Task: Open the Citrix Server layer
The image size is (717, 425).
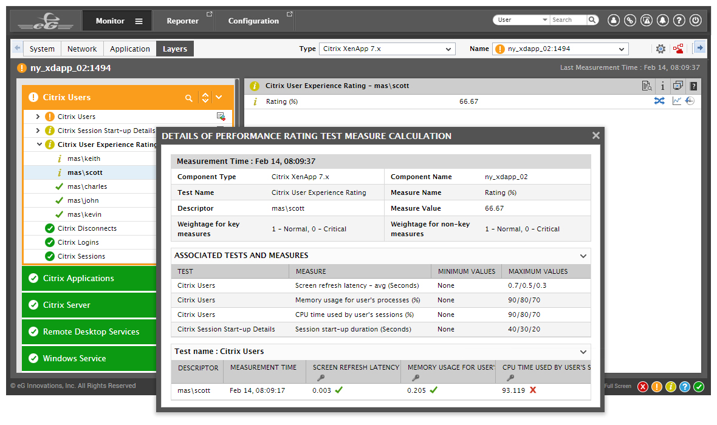Action: point(89,305)
